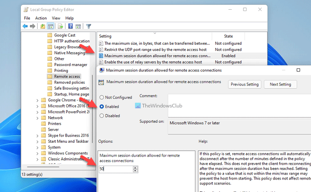
Task: Click the policy dialog title bar icon
Action: click(102, 70)
